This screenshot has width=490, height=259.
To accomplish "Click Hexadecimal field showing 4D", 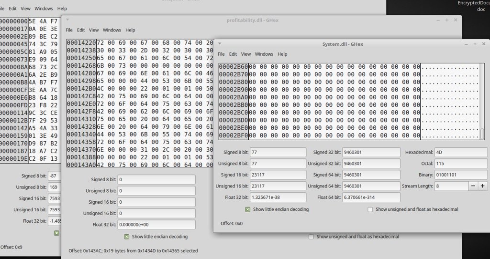I will pyautogui.click(x=461, y=153).
